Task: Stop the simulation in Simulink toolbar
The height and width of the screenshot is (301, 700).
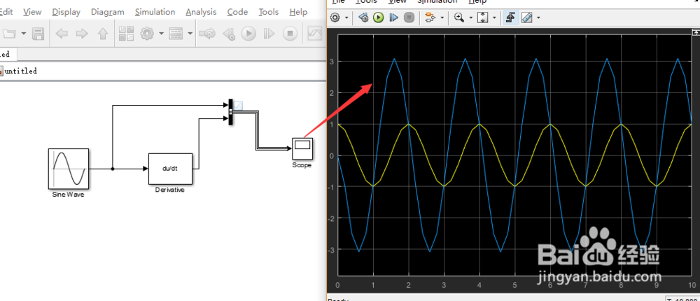Action: tap(290, 34)
